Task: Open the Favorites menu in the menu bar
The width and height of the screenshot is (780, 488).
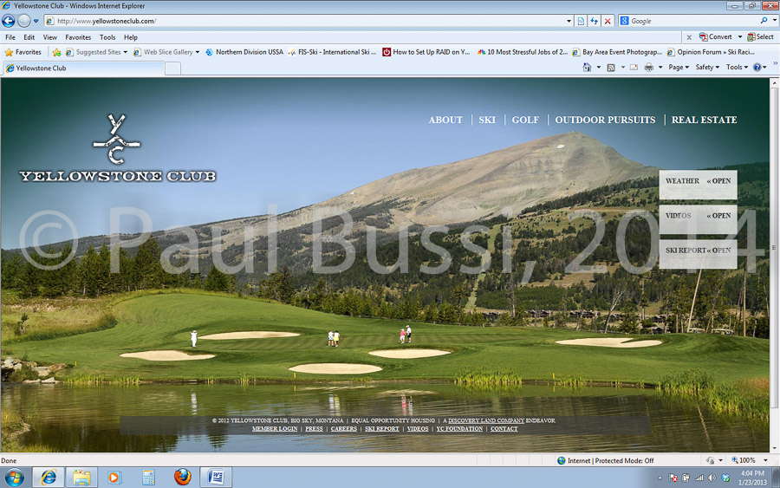Action: pyautogui.click(x=78, y=37)
